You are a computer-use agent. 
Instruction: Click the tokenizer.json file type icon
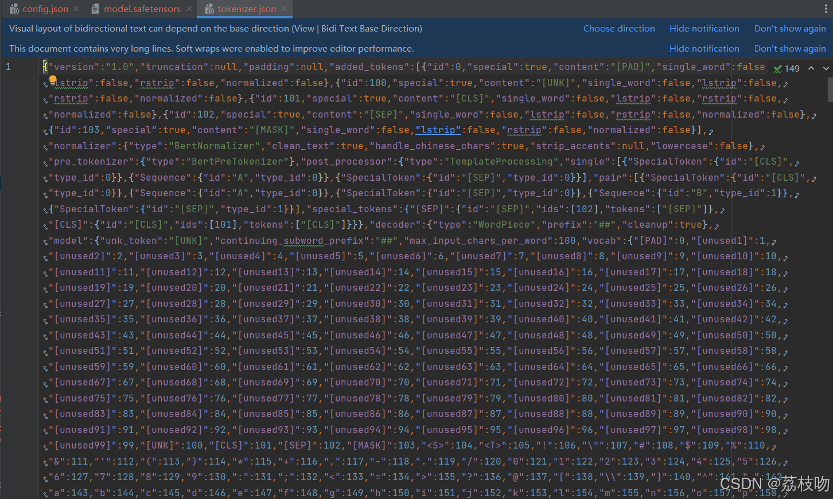click(x=209, y=9)
